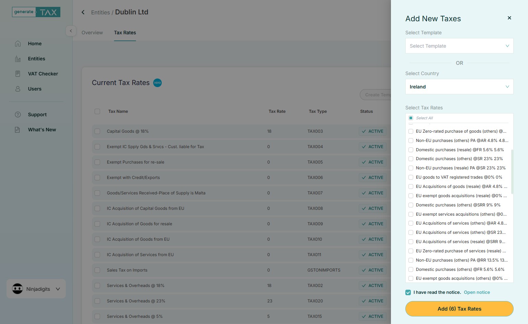Image resolution: width=528 pixels, height=324 pixels.
Task: Click the tax rates list scrollbar
Action: point(512,171)
